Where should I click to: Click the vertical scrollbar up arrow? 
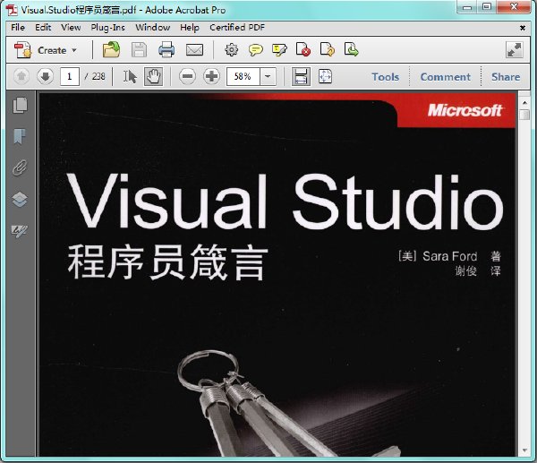[x=524, y=102]
